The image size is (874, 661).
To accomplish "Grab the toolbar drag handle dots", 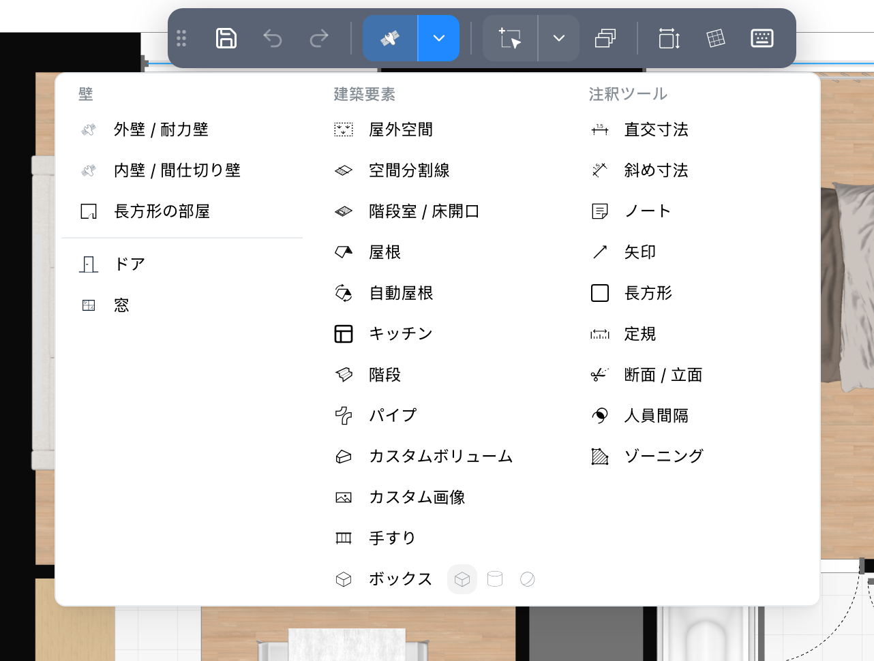I will pyautogui.click(x=181, y=38).
